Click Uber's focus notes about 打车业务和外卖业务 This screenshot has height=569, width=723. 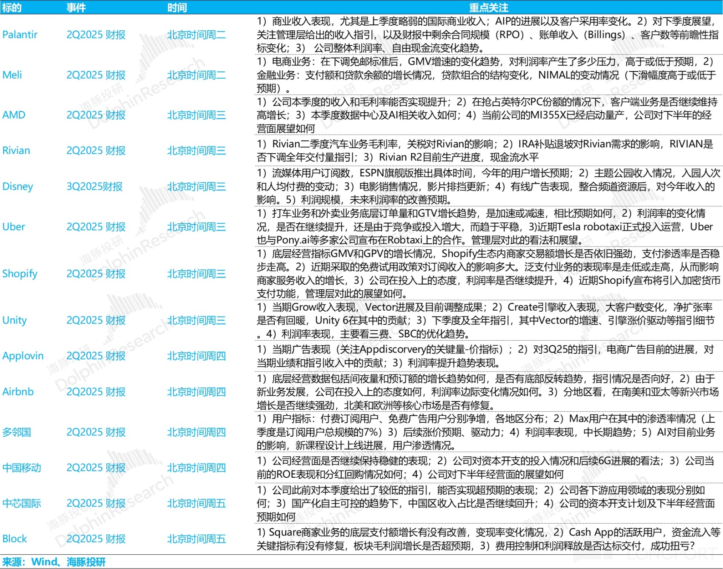[x=485, y=227]
